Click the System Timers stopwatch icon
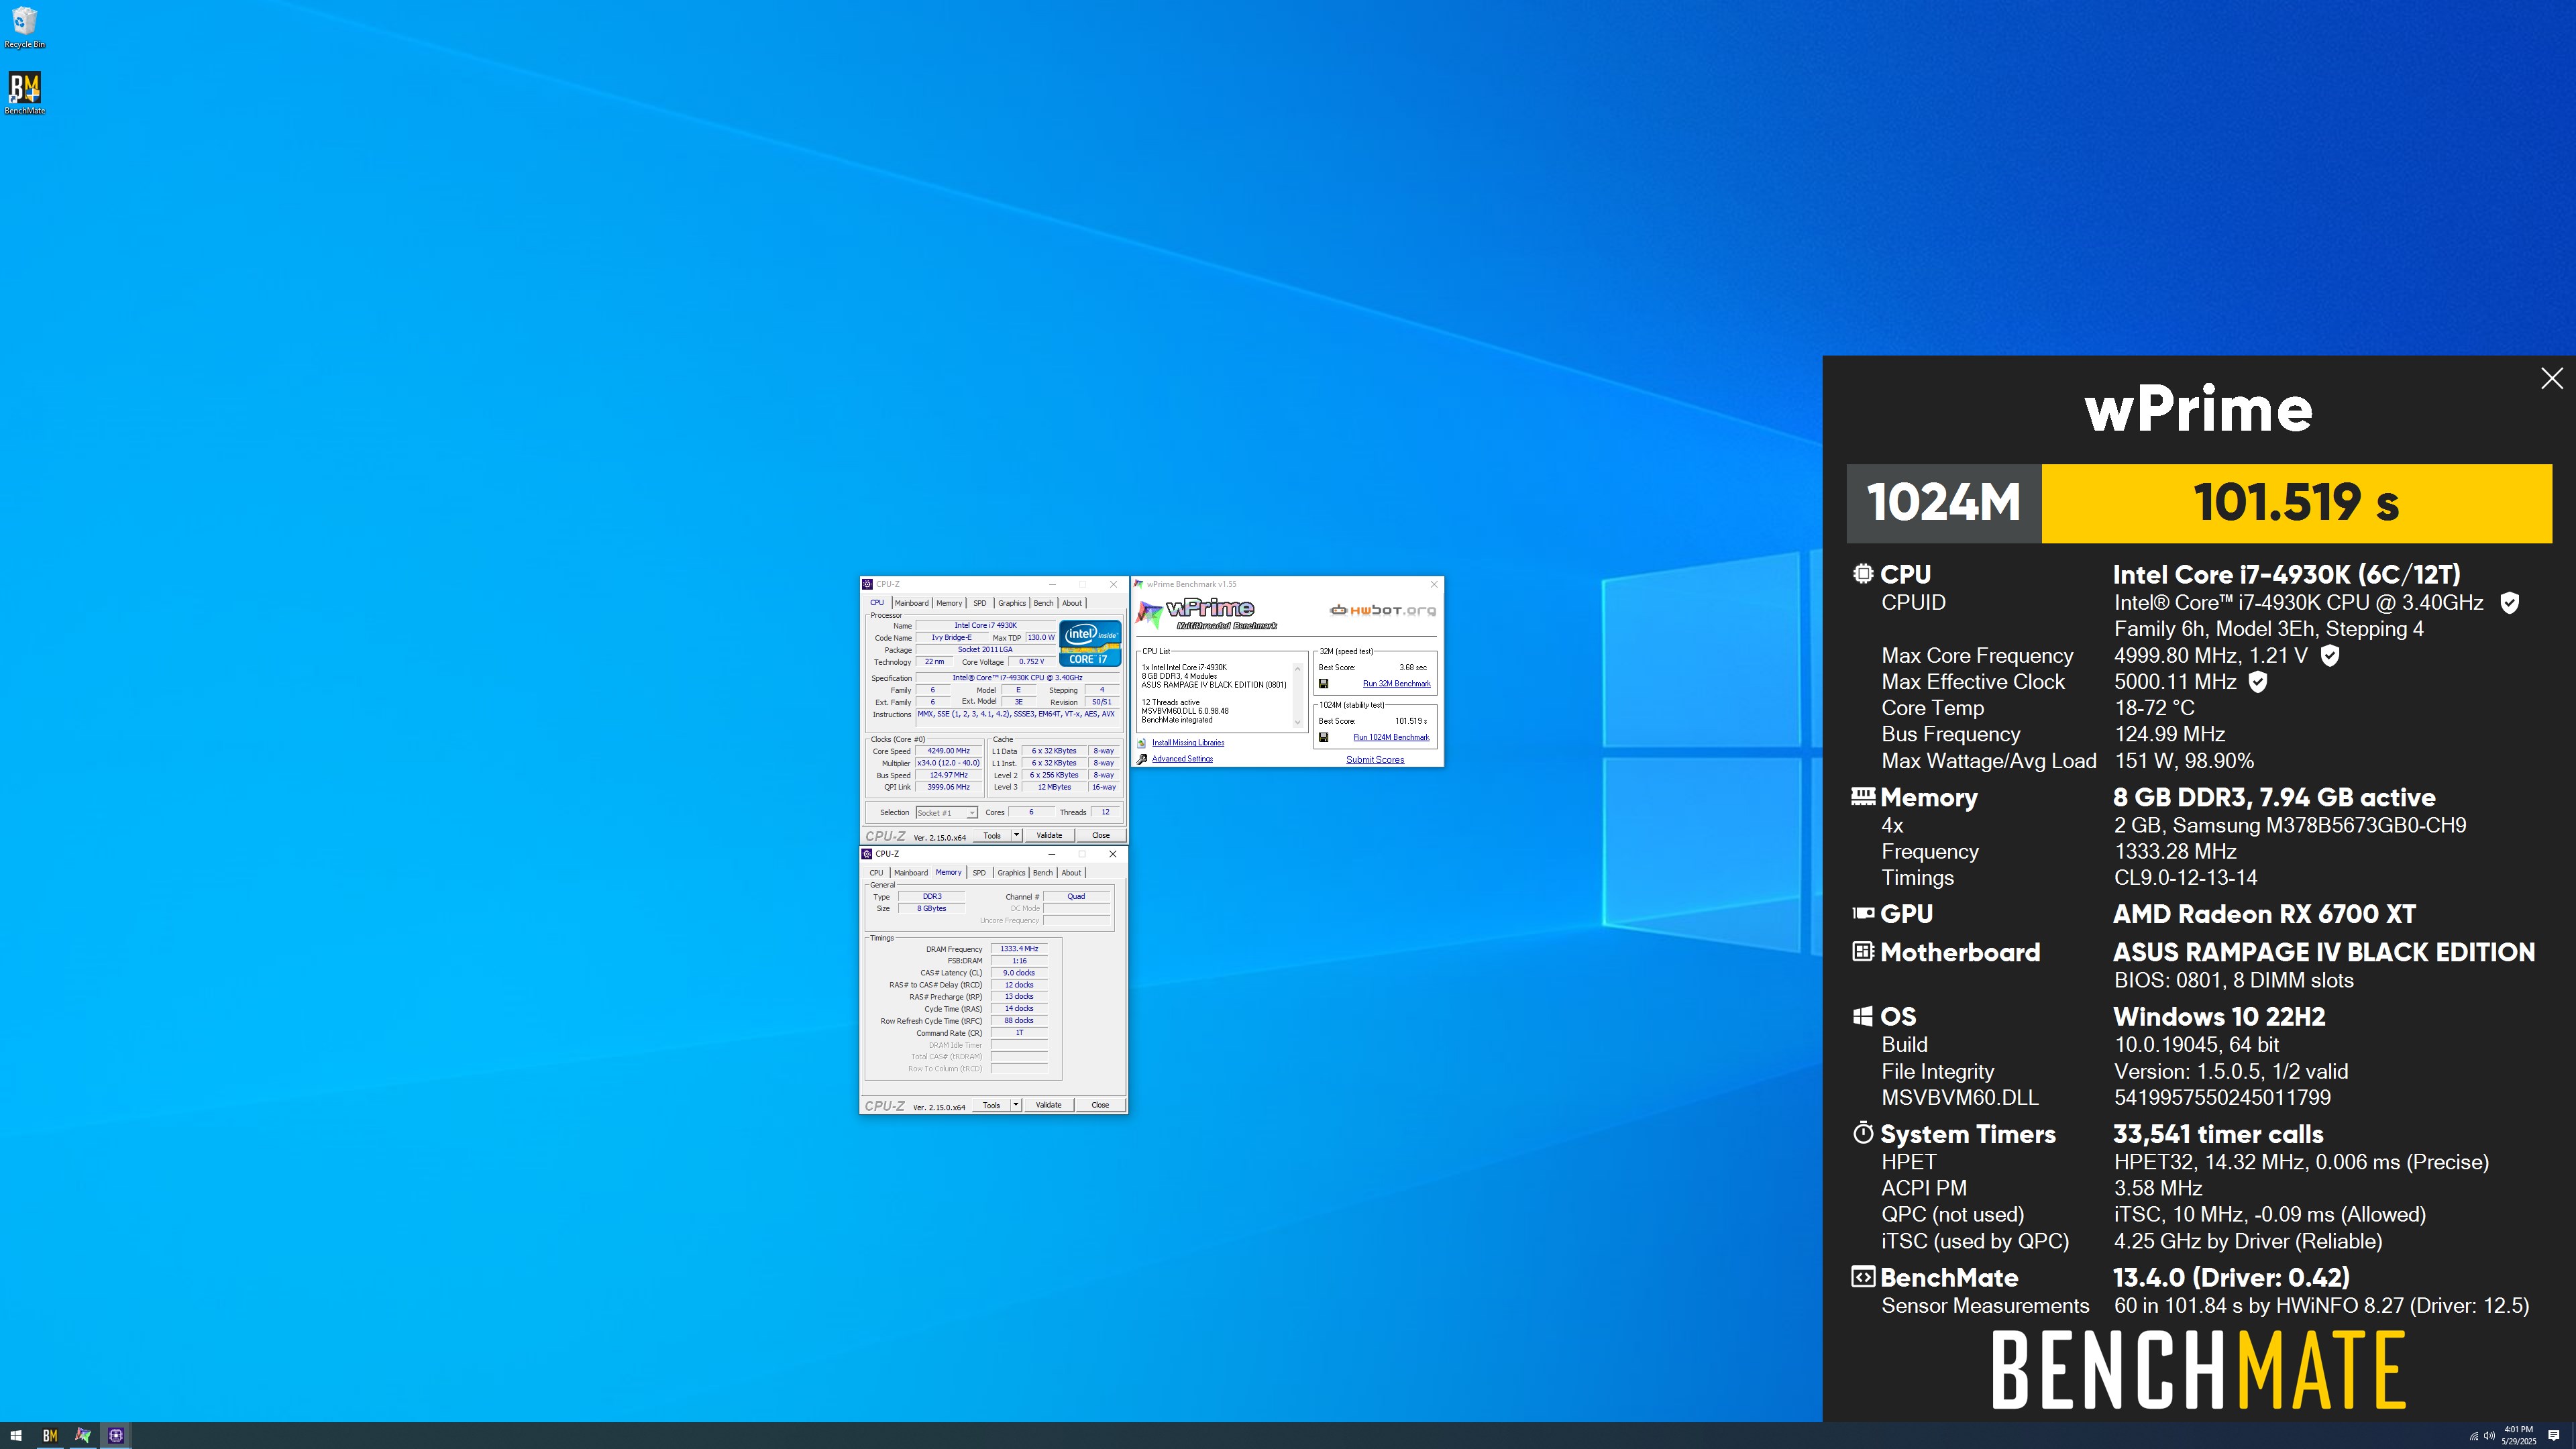This screenshot has height=1449, width=2576. (x=1862, y=1133)
